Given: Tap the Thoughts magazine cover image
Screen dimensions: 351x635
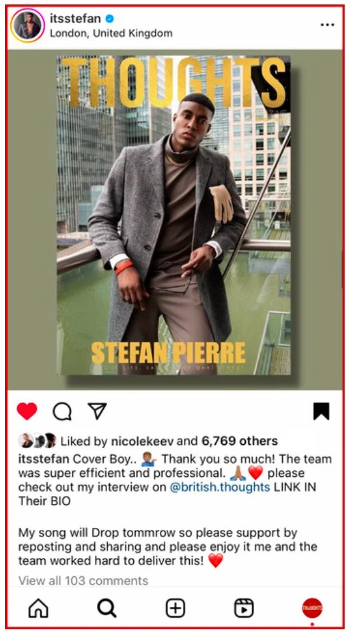Looking at the screenshot, I should pos(174,215).
